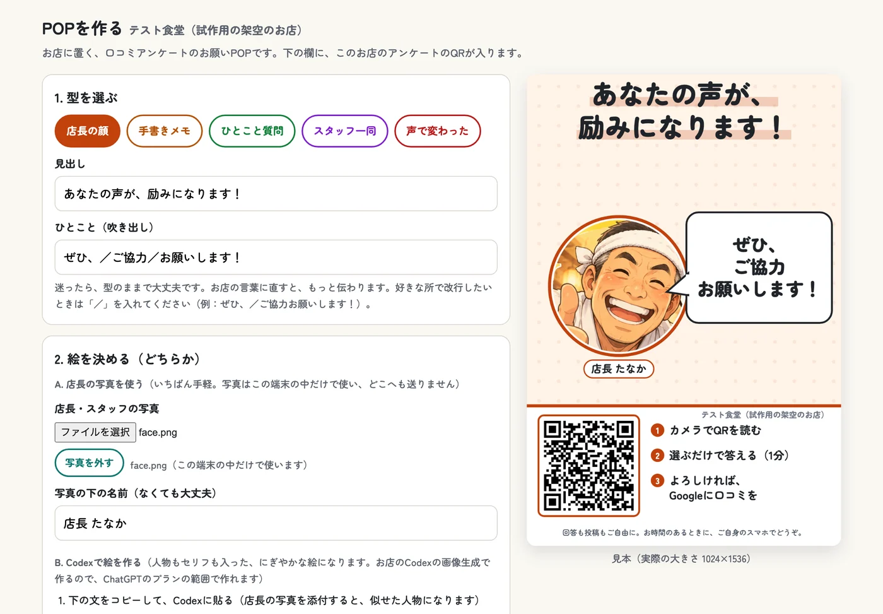The image size is (883, 614).
Task: Click the smiling shop manager portrait
Action: tap(619, 285)
